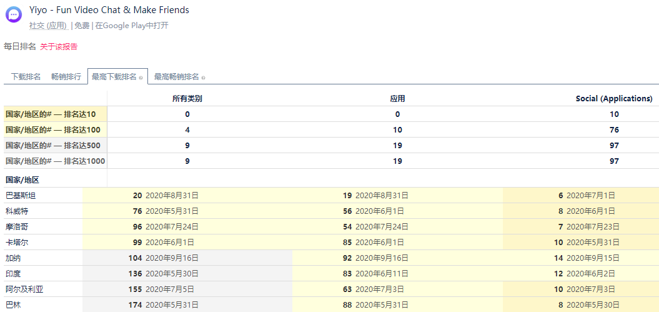Click 巴基斯坦 Social rank 6 cell
The width and height of the screenshot is (659, 312).
[x=581, y=195]
